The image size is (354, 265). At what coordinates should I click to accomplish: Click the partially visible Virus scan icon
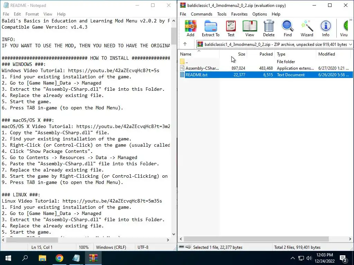[344, 28]
